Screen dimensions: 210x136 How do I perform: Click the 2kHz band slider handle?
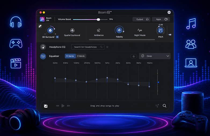click(118, 79)
